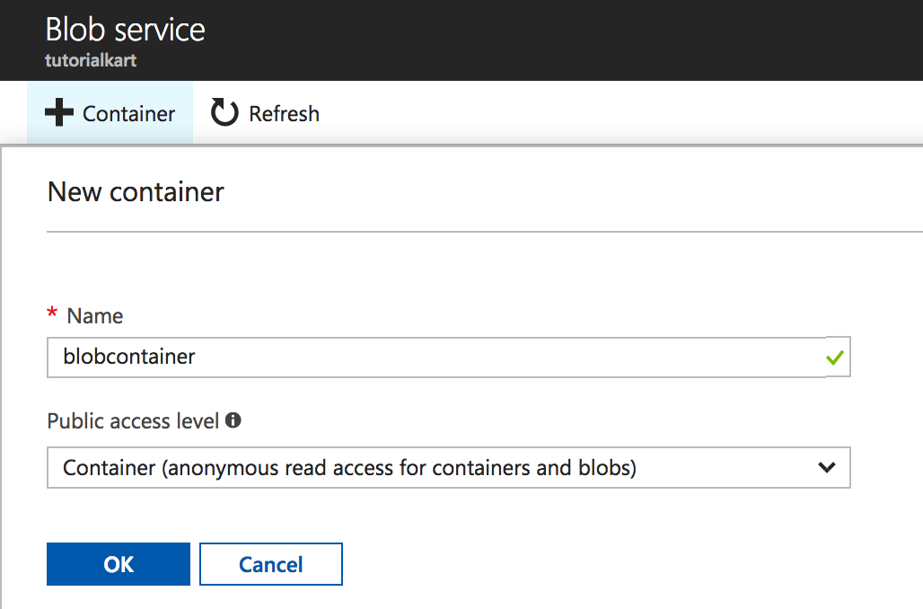Click the info icon beside Public access level
The width and height of the screenshot is (923, 609).
(x=233, y=419)
